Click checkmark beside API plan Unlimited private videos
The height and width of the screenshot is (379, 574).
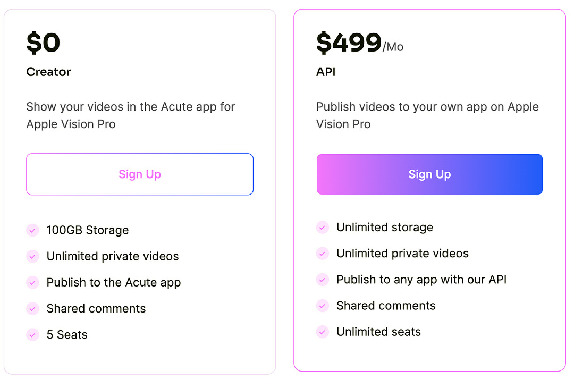323,254
